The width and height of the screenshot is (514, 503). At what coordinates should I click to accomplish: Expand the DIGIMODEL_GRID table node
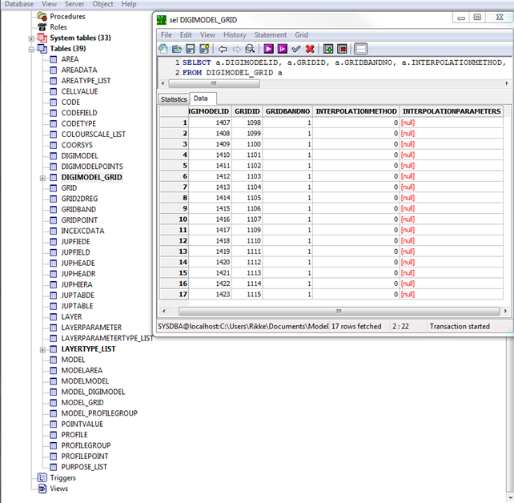point(42,178)
